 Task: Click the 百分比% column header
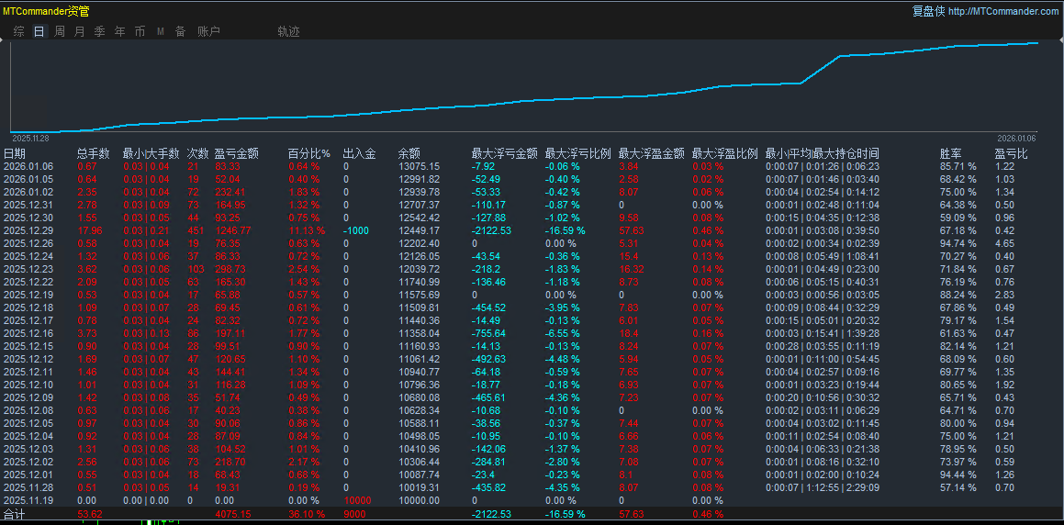click(308, 154)
